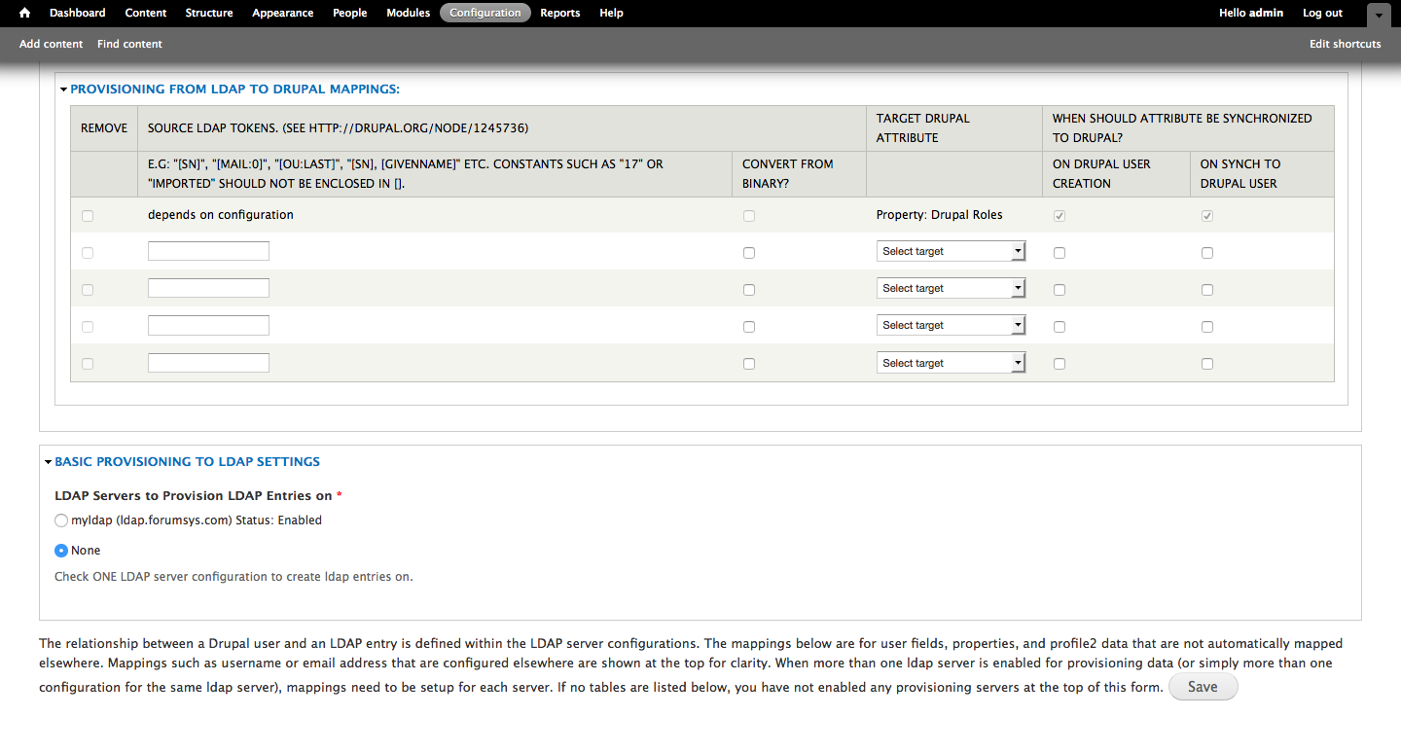Collapse Basic Provisioning to LDAP Settings fieldset
This screenshot has width=1401, height=753.
[187, 461]
